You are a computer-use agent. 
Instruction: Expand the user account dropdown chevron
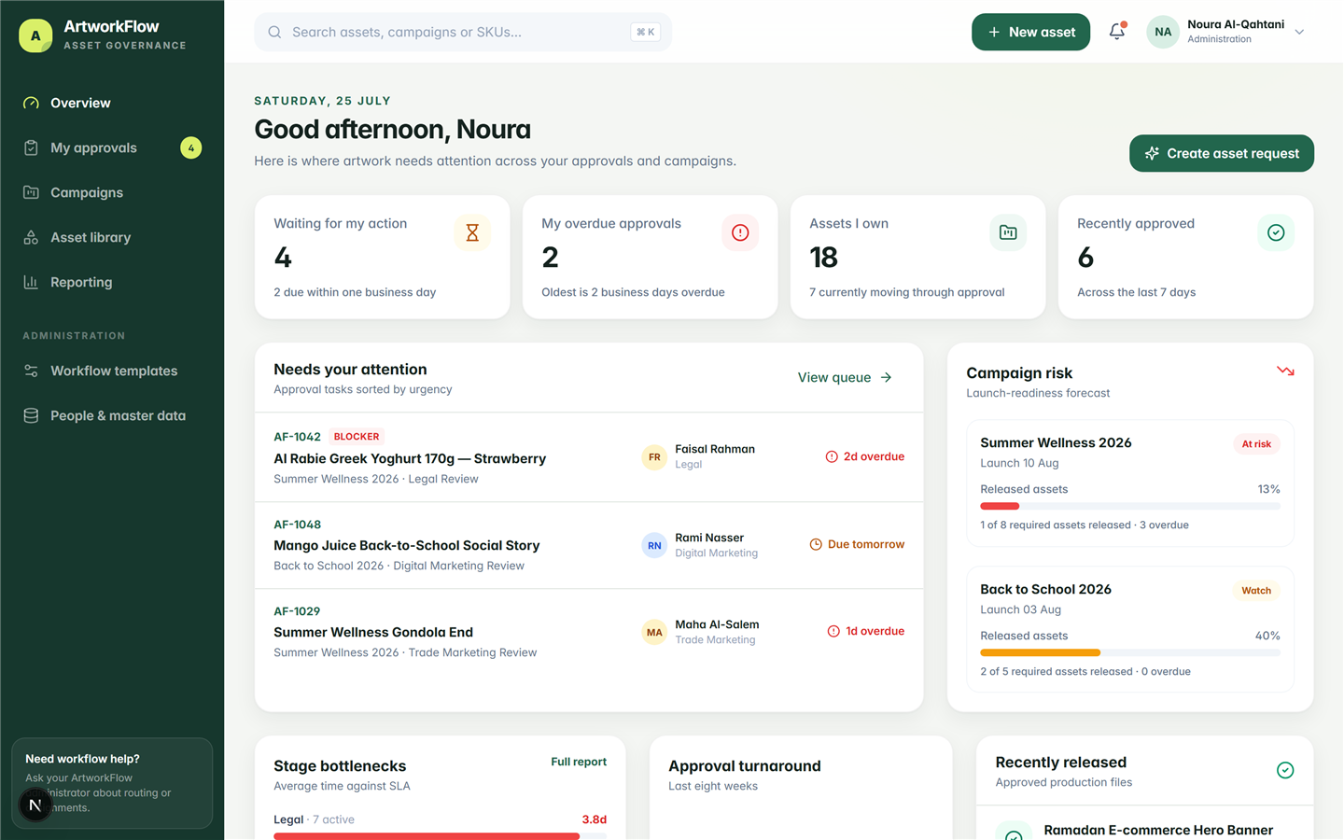point(1299,32)
